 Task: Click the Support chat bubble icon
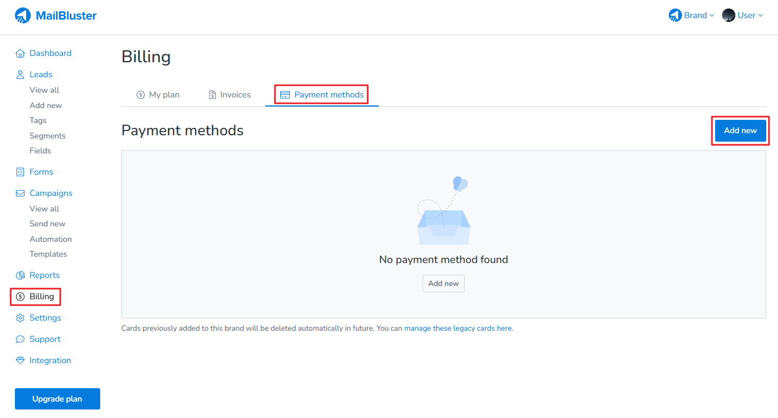click(x=20, y=339)
